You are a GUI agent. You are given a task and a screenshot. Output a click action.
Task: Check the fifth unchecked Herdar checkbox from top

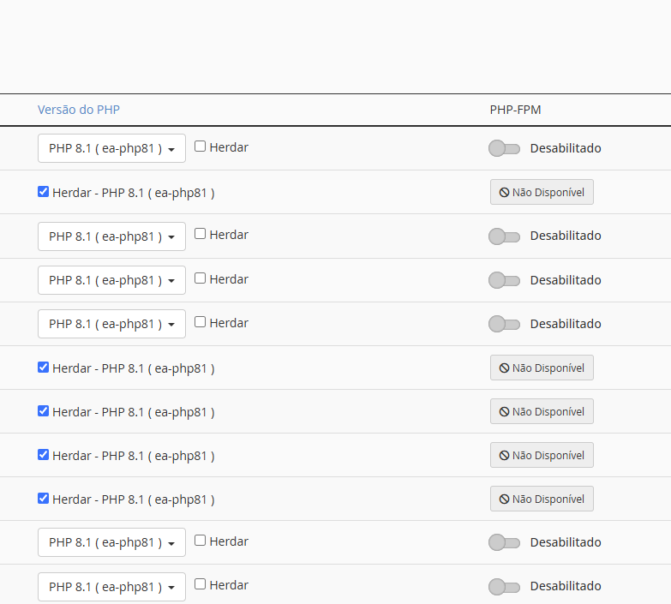point(200,541)
